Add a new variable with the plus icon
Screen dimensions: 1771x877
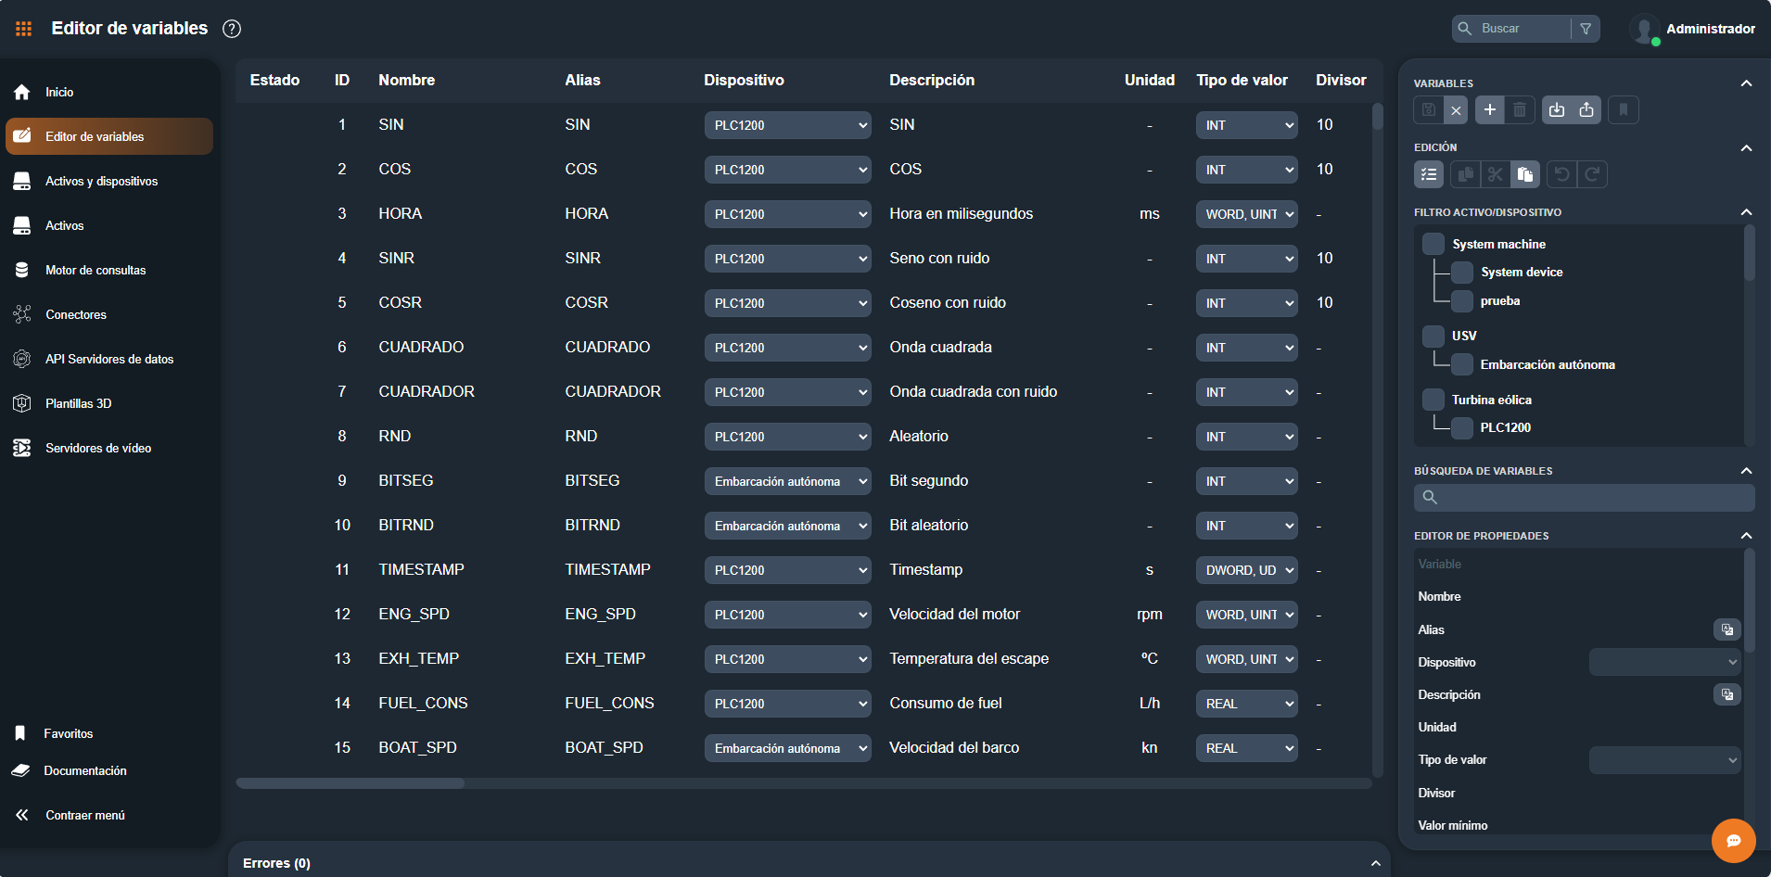coord(1490,109)
